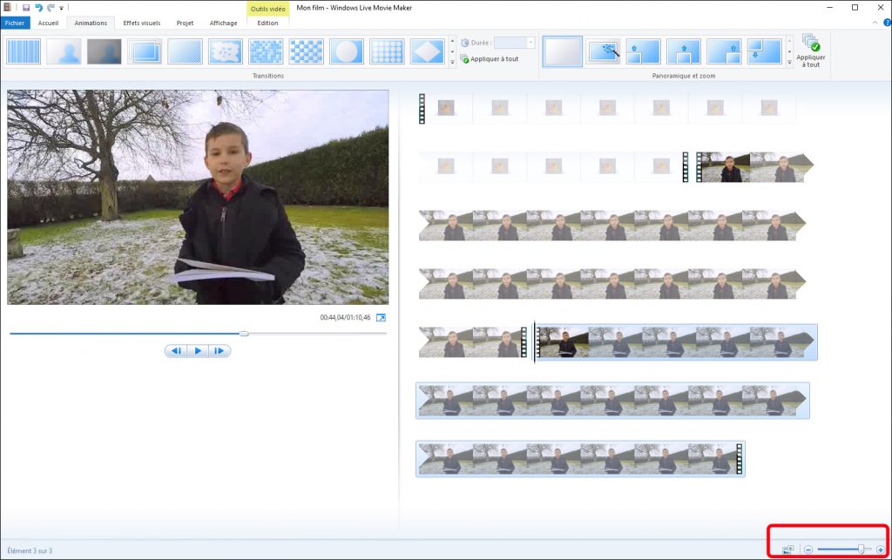Viewport: 892px width, 560px height.
Task: Expand the full transitions gallery
Action: [x=452, y=63]
